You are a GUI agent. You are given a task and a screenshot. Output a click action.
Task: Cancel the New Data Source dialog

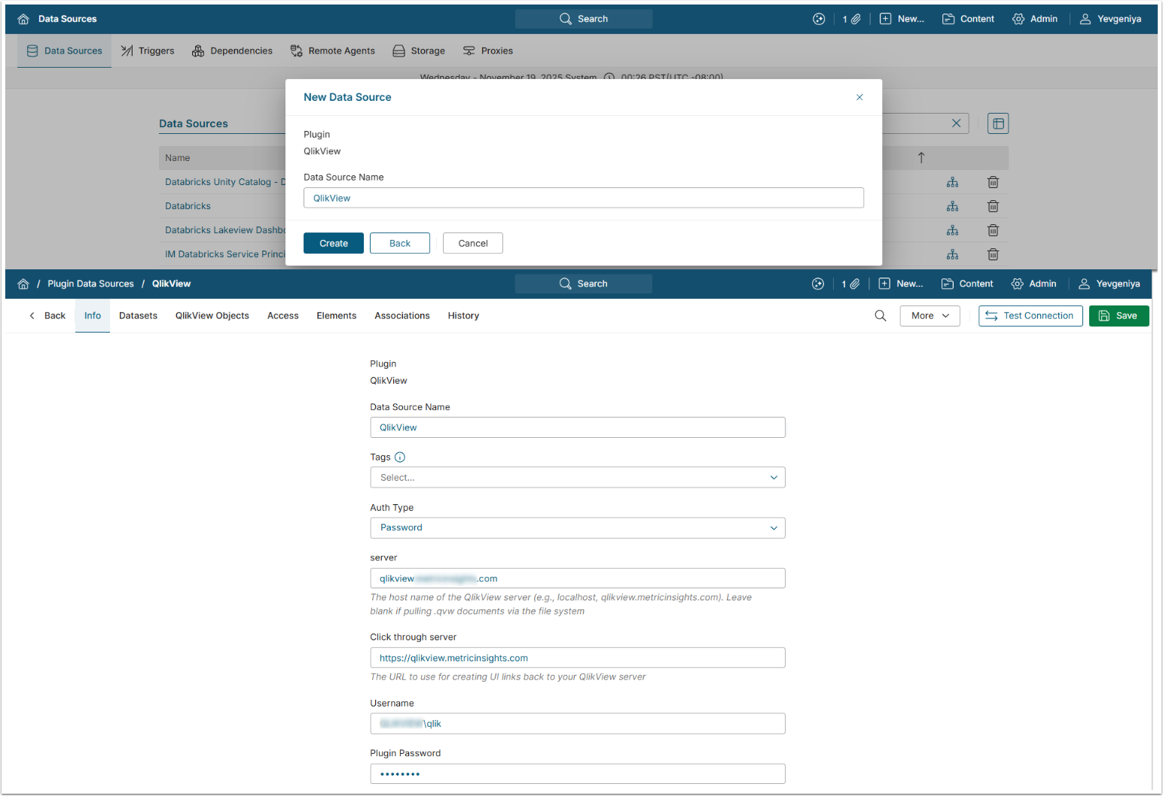click(x=473, y=243)
